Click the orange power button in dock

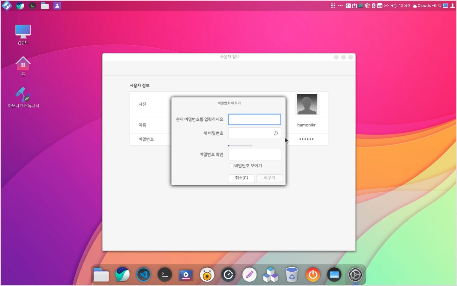pos(313,275)
